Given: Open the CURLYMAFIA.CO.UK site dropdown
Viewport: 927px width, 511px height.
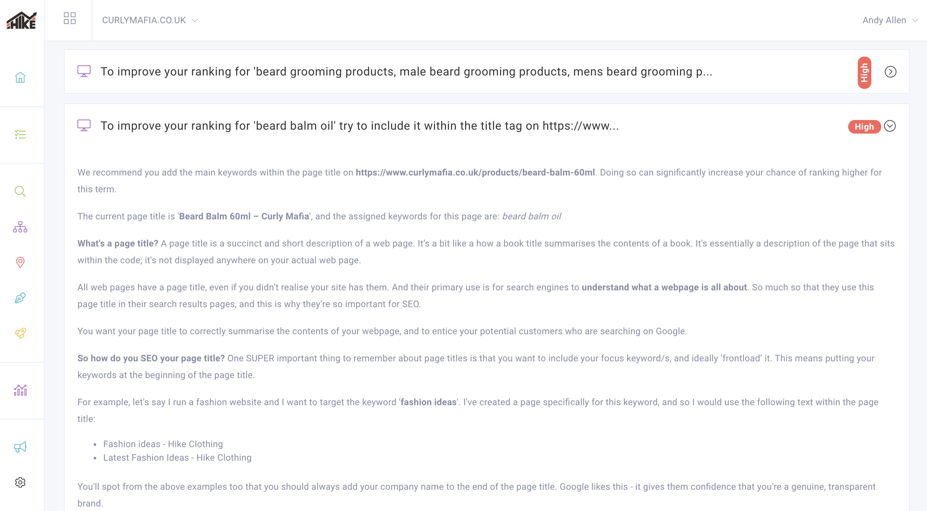Looking at the screenshot, I should [150, 20].
